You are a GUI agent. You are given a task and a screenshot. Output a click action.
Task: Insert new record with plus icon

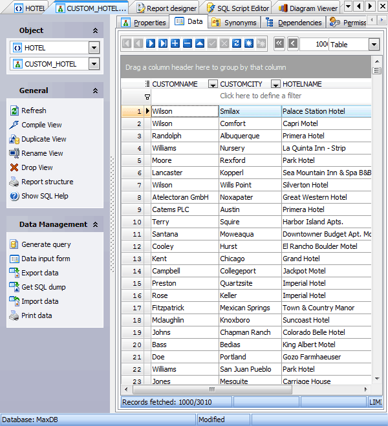[175, 43]
